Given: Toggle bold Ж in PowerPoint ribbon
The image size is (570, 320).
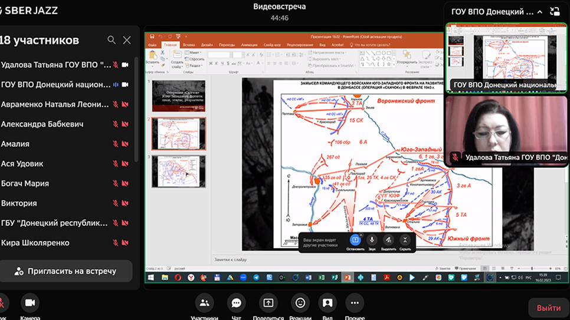Looking at the screenshot, I should tap(211, 64).
